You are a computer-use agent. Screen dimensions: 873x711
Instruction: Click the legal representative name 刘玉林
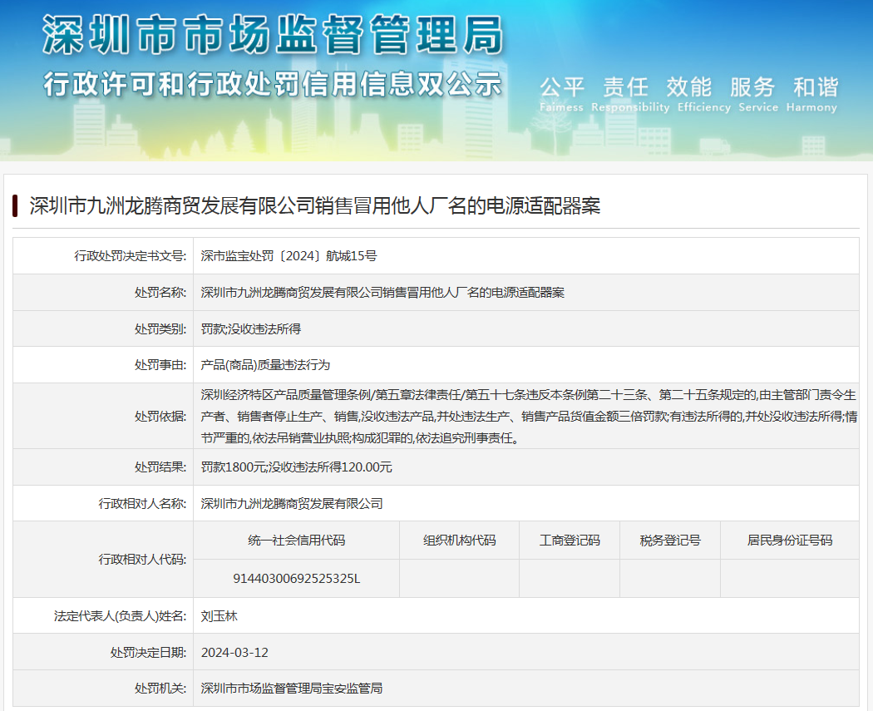219,616
